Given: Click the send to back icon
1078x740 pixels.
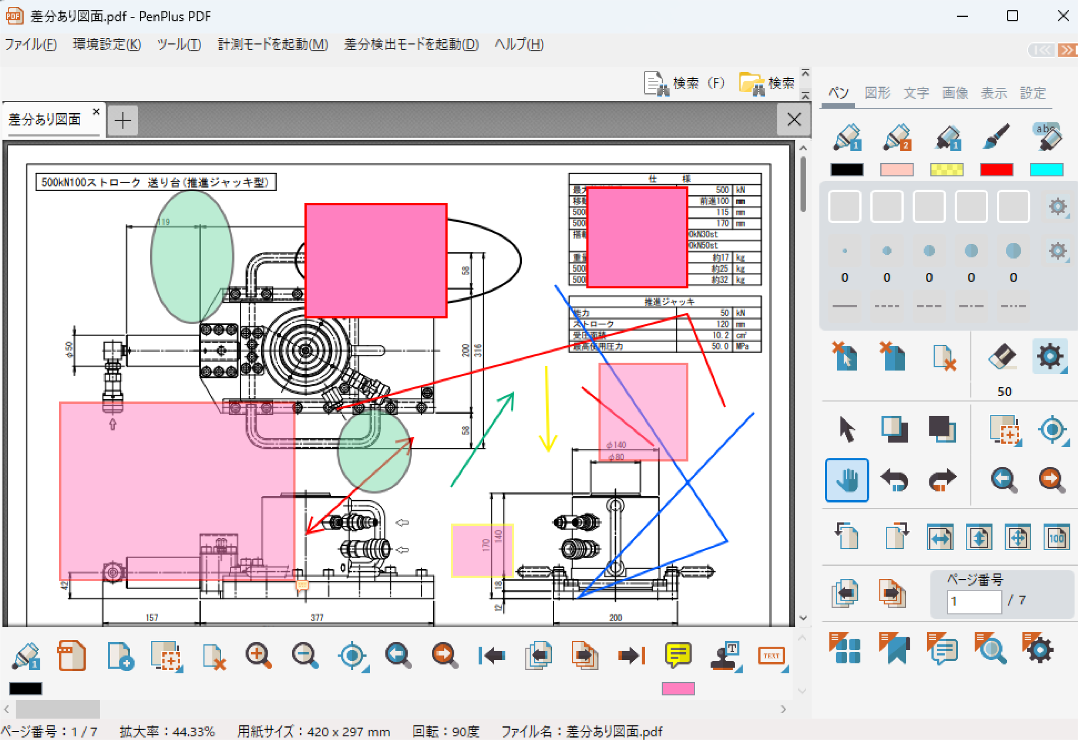Looking at the screenshot, I should 942,429.
